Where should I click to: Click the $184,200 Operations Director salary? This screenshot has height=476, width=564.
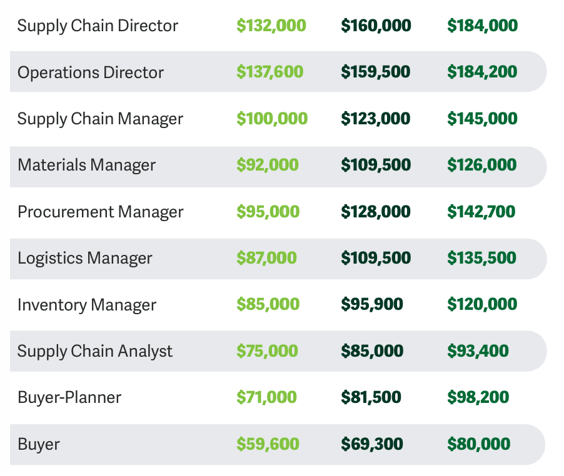coord(482,72)
